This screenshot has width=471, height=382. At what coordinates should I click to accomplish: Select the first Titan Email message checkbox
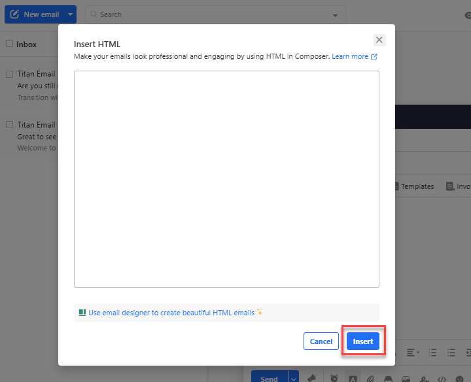[10, 74]
